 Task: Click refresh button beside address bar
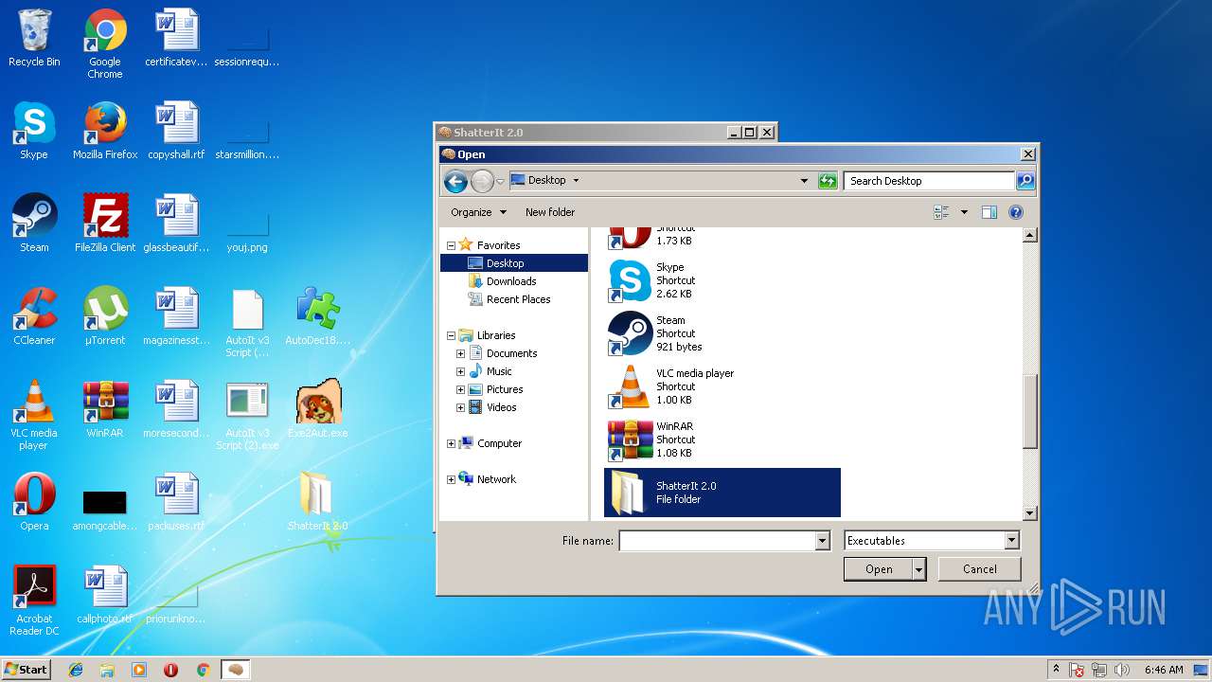tap(828, 181)
